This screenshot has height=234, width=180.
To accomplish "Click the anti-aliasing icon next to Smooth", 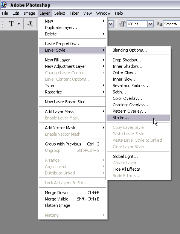I will (x=159, y=24).
